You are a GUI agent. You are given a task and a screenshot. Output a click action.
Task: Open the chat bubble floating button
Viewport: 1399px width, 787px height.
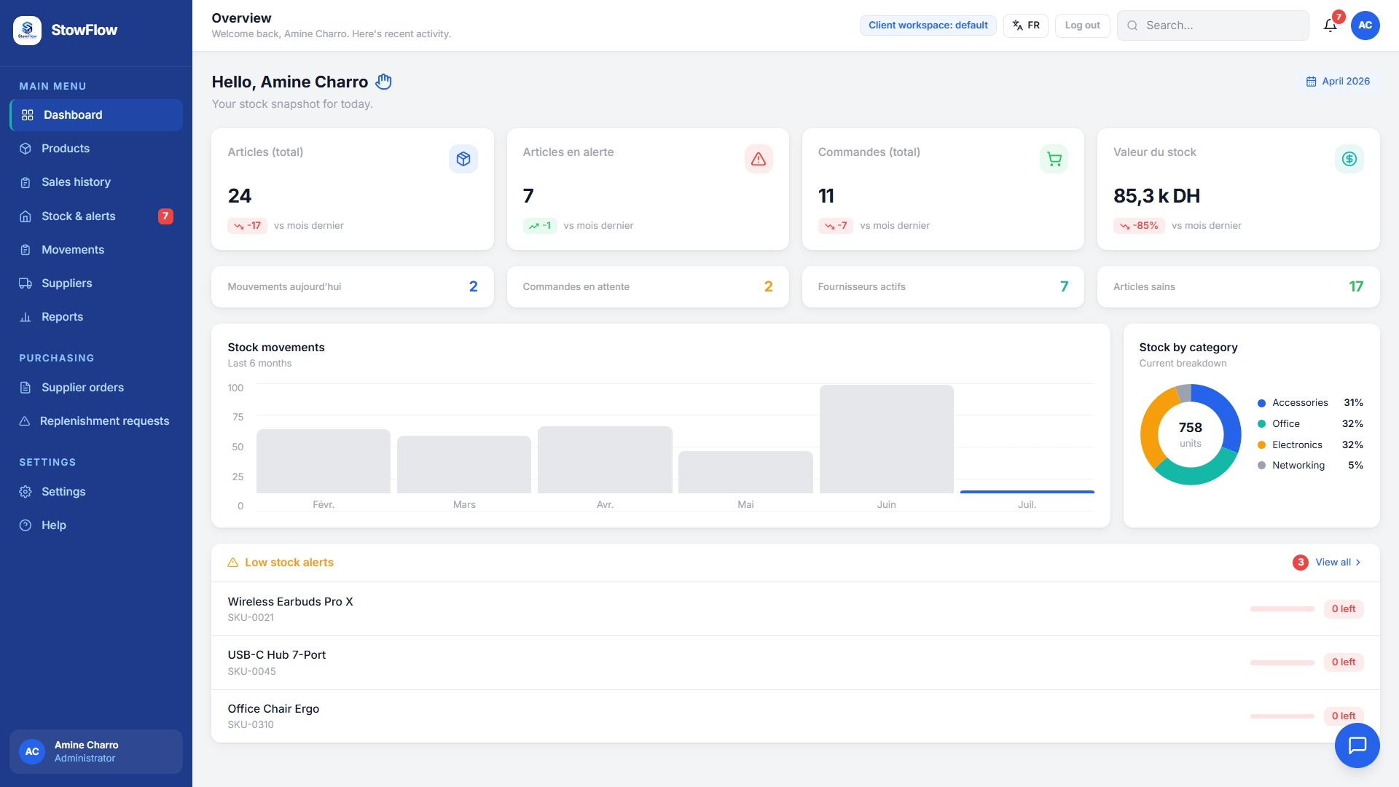tap(1357, 745)
